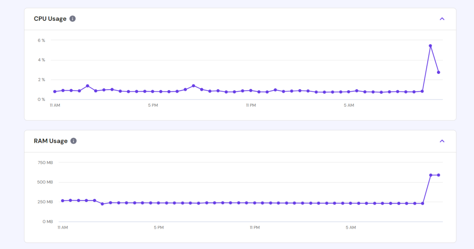Click the CPU Usage panel title
This screenshot has height=249, width=474.
[x=50, y=19]
